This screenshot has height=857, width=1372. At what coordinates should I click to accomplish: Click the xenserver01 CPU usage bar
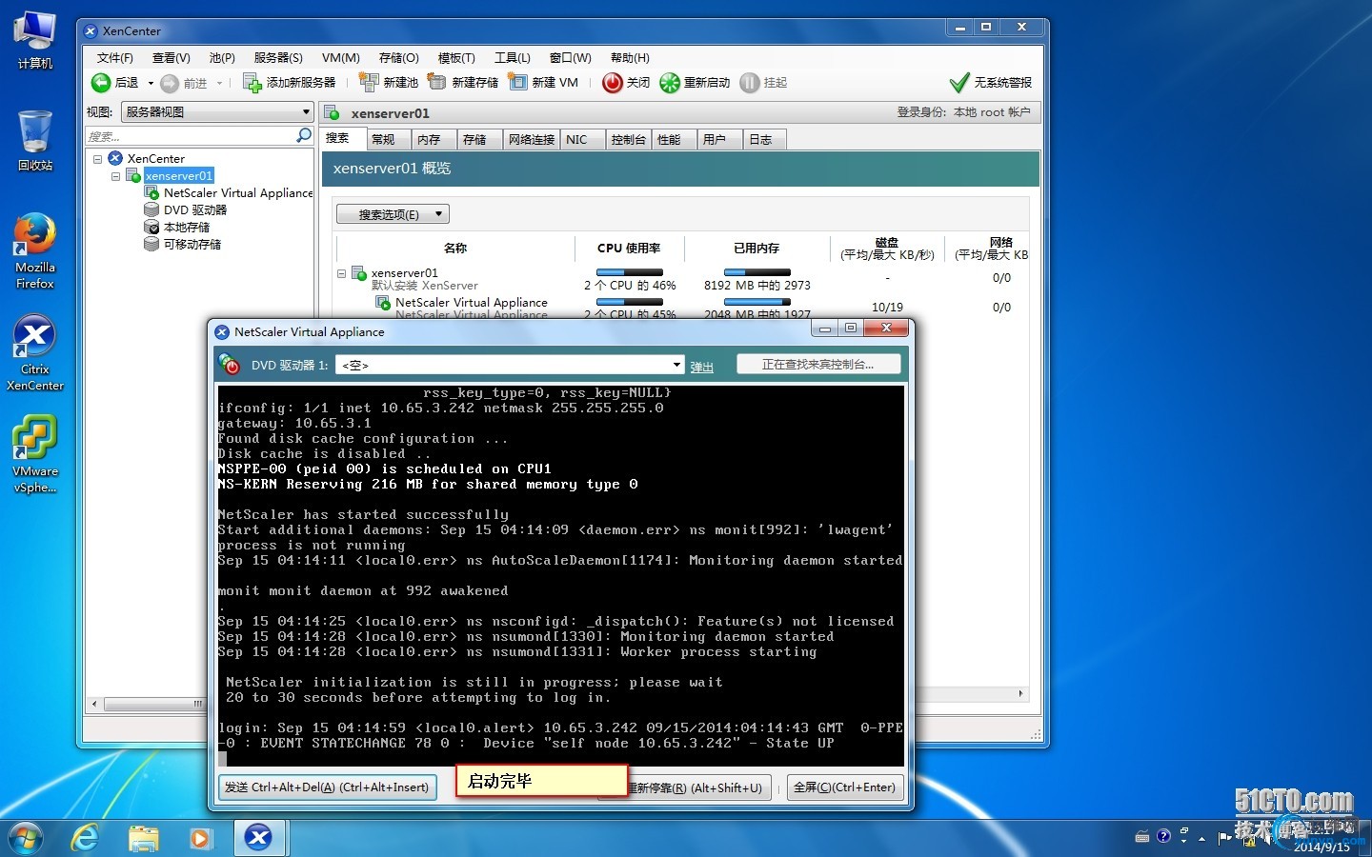click(x=629, y=273)
